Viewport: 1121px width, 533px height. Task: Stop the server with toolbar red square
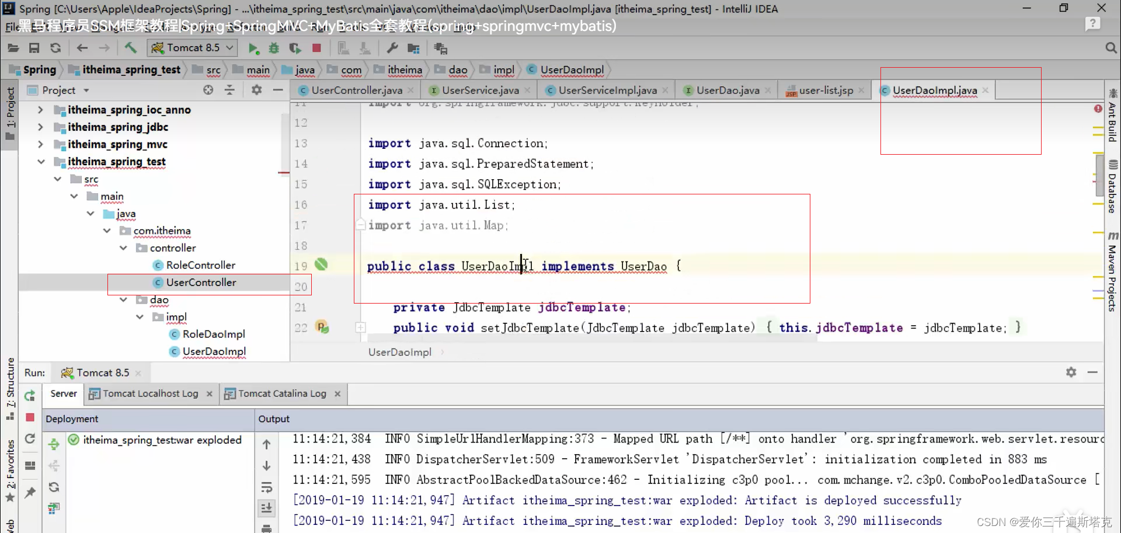click(x=316, y=48)
